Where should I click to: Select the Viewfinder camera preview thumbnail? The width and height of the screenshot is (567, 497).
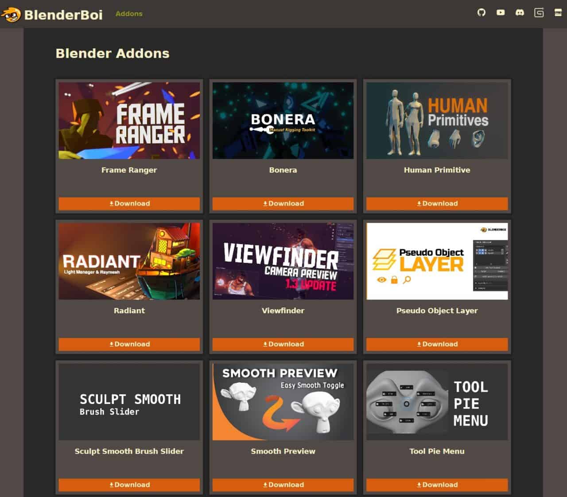pos(283,261)
